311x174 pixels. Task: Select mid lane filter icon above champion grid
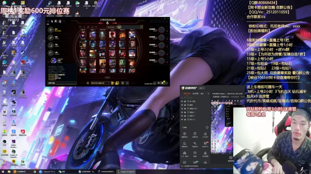point(88,27)
